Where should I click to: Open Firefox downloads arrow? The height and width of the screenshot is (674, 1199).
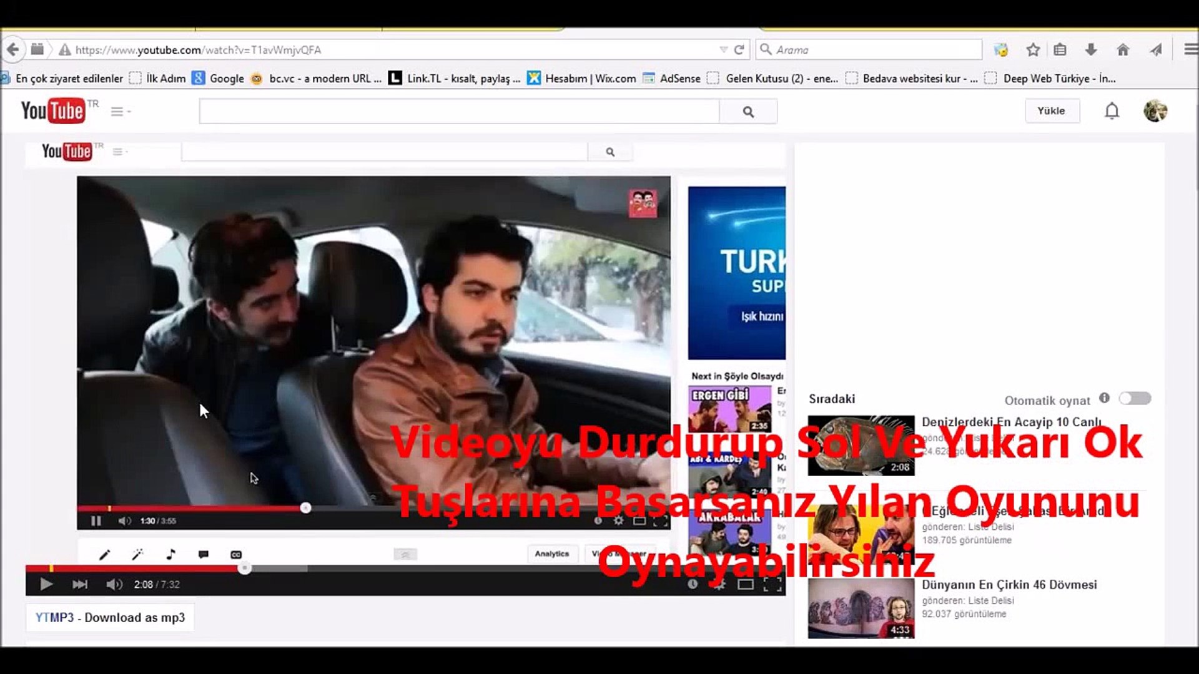(x=1091, y=50)
